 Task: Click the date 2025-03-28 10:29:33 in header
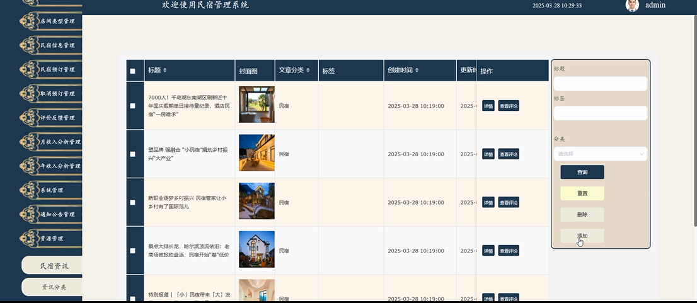pyautogui.click(x=557, y=5)
